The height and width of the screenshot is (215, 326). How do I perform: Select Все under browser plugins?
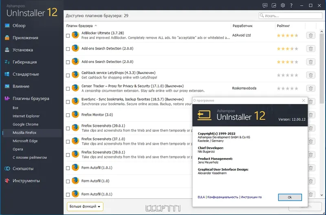coord(15,108)
